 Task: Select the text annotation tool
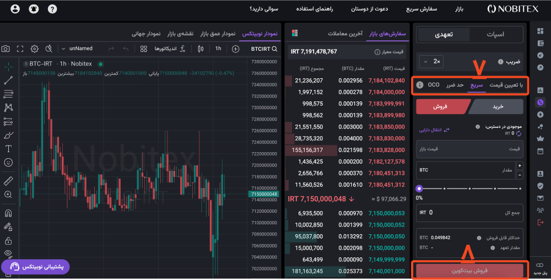pos(8,149)
